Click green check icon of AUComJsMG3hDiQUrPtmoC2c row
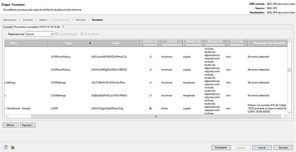Viewport: 296px width, 152px height. pyautogui.click(x=151, y=56)
